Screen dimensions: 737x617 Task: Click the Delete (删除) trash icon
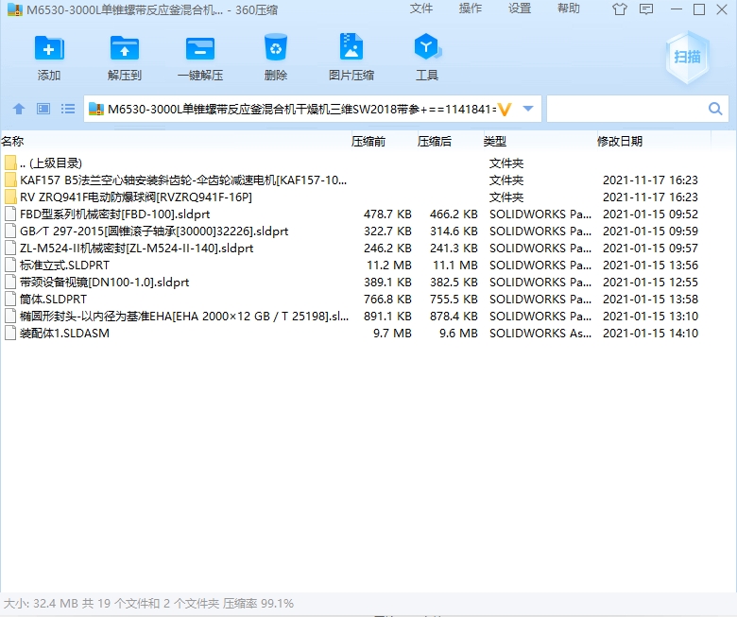click(276, 47)
